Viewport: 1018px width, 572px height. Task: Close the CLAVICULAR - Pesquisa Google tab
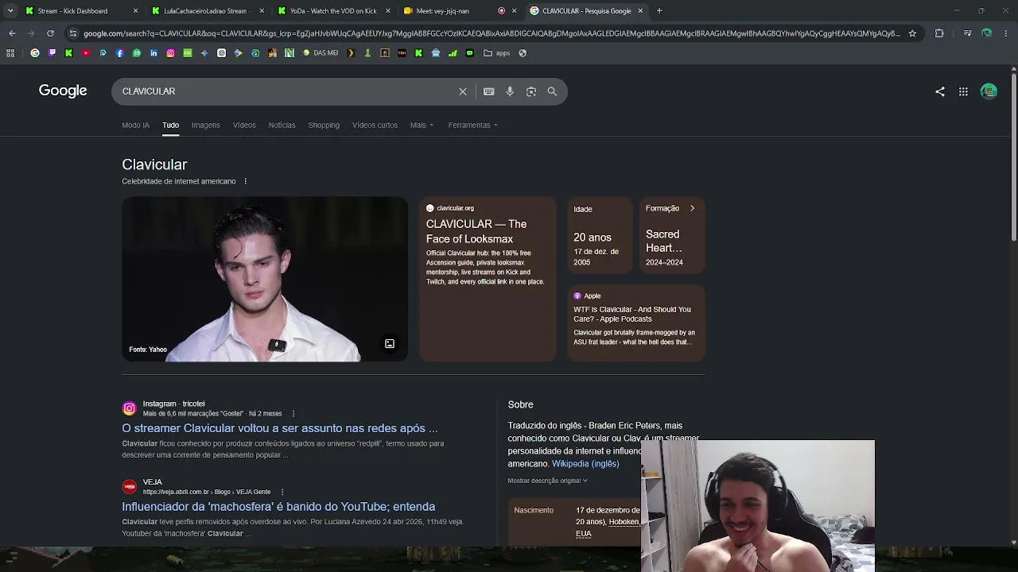[640, 11]
